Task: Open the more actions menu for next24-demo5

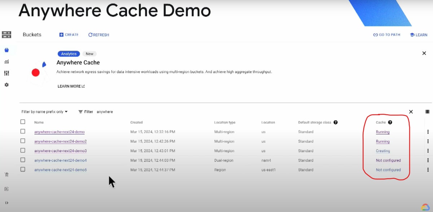Action: (x=428, y=170)
